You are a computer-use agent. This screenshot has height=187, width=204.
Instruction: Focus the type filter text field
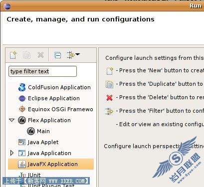pos(42,71)
